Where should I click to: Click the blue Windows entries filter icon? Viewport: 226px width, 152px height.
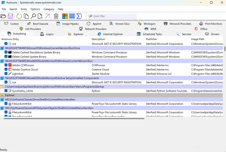click(72, 16)
